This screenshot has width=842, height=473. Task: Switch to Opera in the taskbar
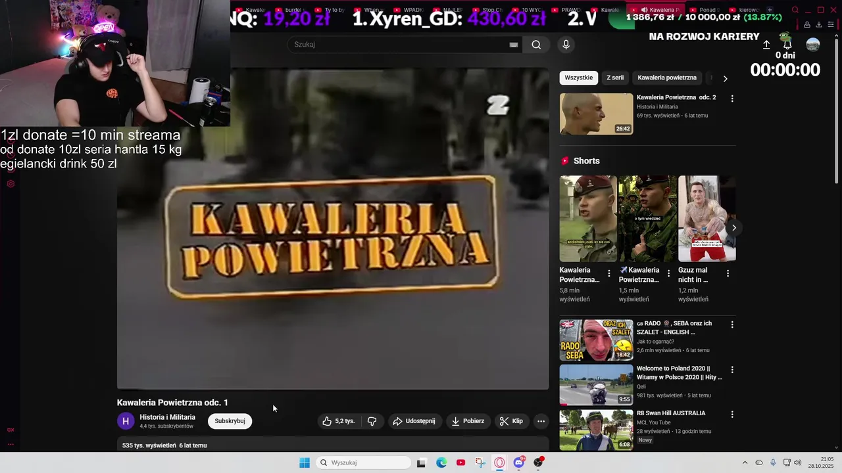(x=500, y=462)
